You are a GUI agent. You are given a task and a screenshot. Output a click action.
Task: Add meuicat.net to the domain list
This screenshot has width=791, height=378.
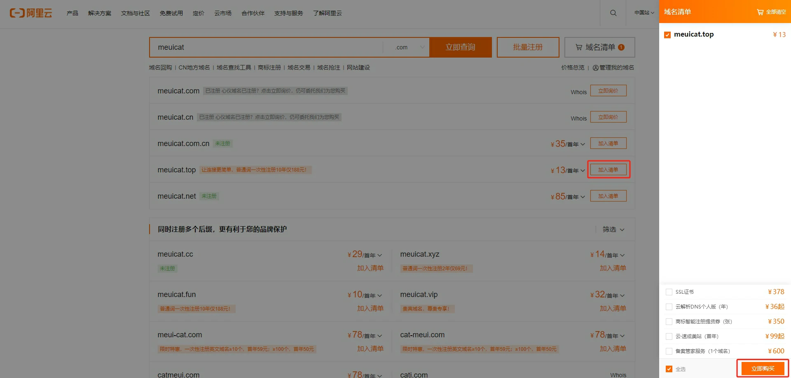(x=608, y=196)
